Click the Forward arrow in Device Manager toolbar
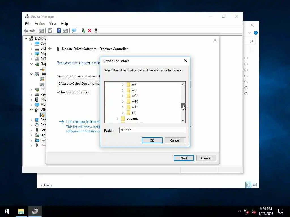 (x=32, y=31)
